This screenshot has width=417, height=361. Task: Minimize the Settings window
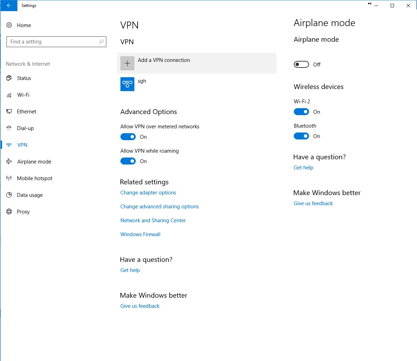pos(376,5)
